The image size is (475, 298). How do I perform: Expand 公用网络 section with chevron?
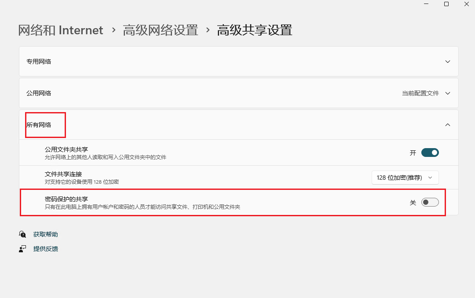pyautogui.click(x=448, y=93)
